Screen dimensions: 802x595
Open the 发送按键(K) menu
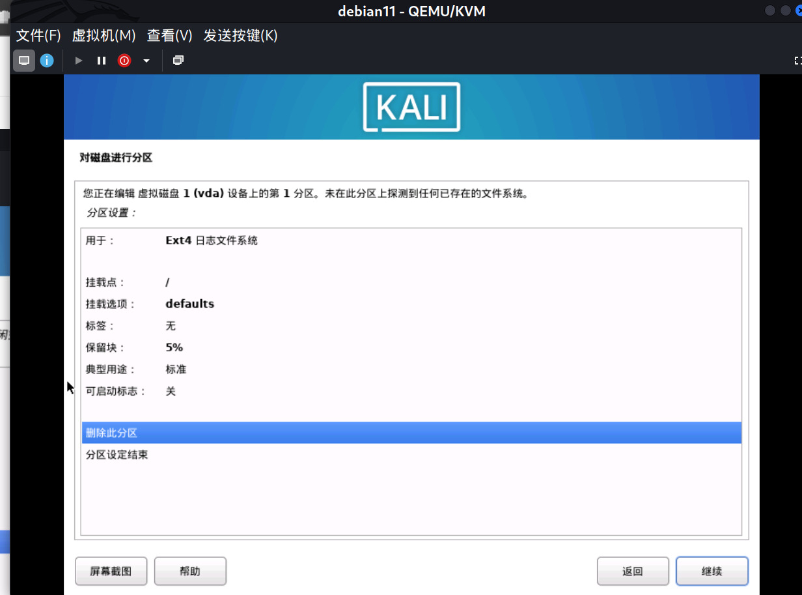(241, 36)
